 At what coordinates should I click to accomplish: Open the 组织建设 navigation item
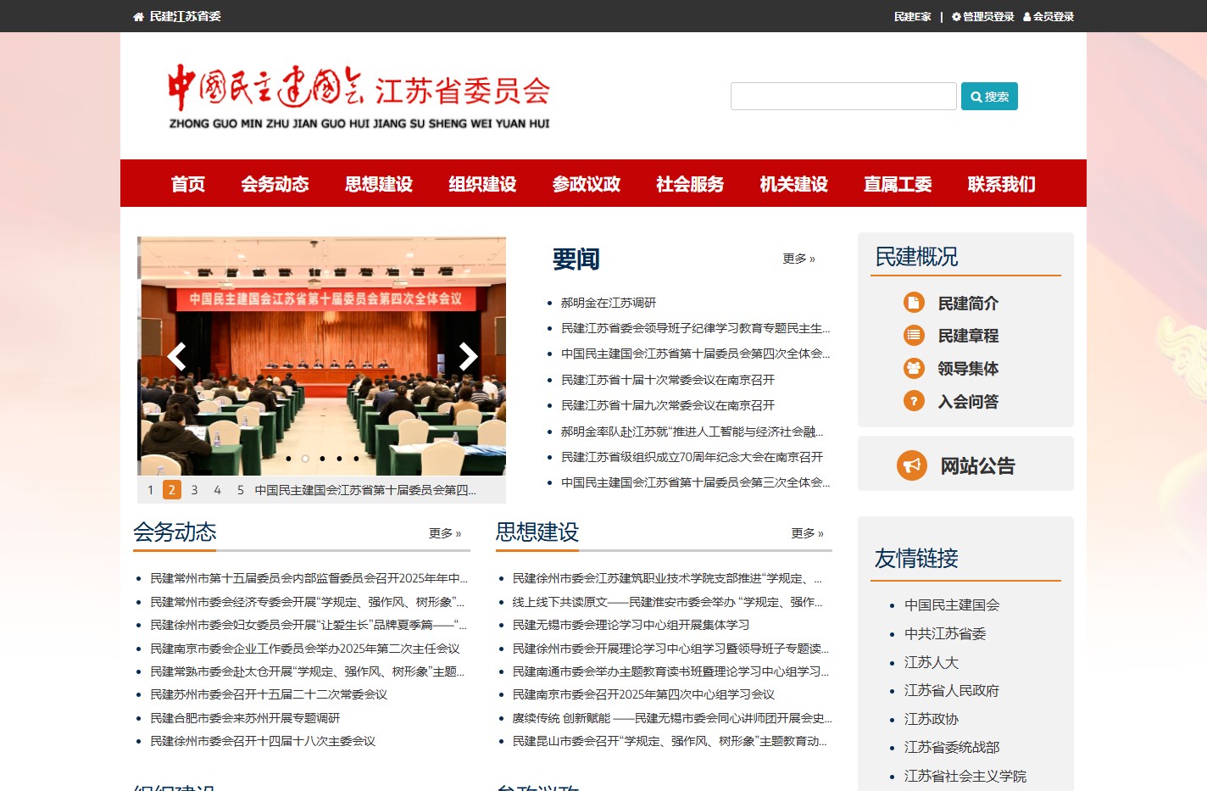(482, 184)
